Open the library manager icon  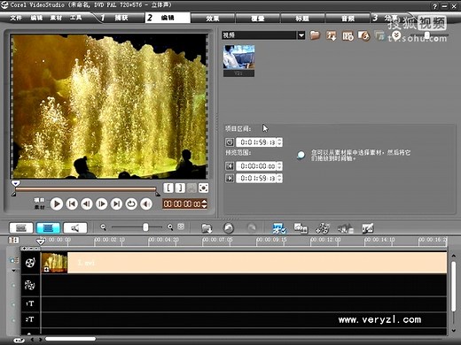pyautogui.click(x=348, y=36)
